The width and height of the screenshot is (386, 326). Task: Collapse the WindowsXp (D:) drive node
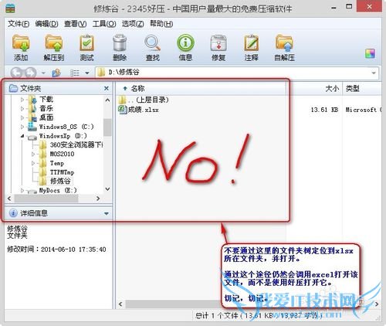[x=22, y=136]
